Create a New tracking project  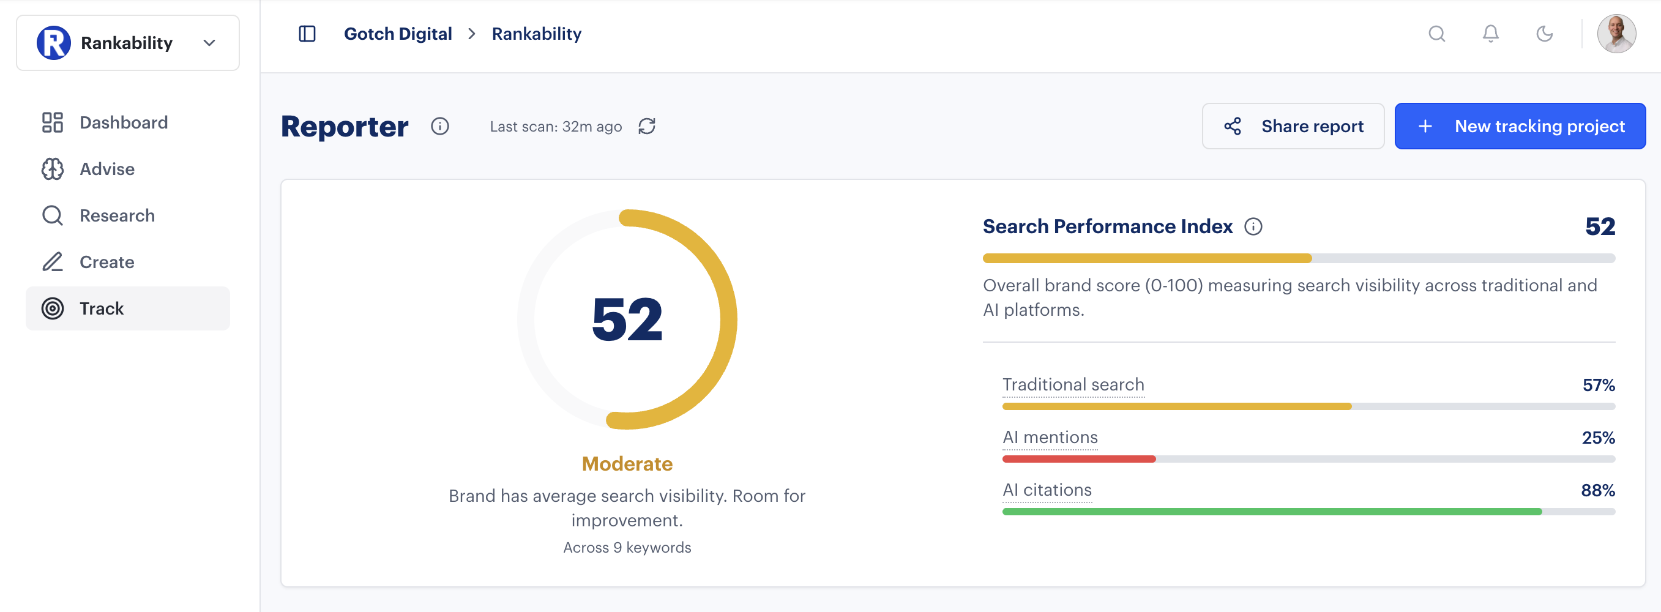coord(1520,125)
